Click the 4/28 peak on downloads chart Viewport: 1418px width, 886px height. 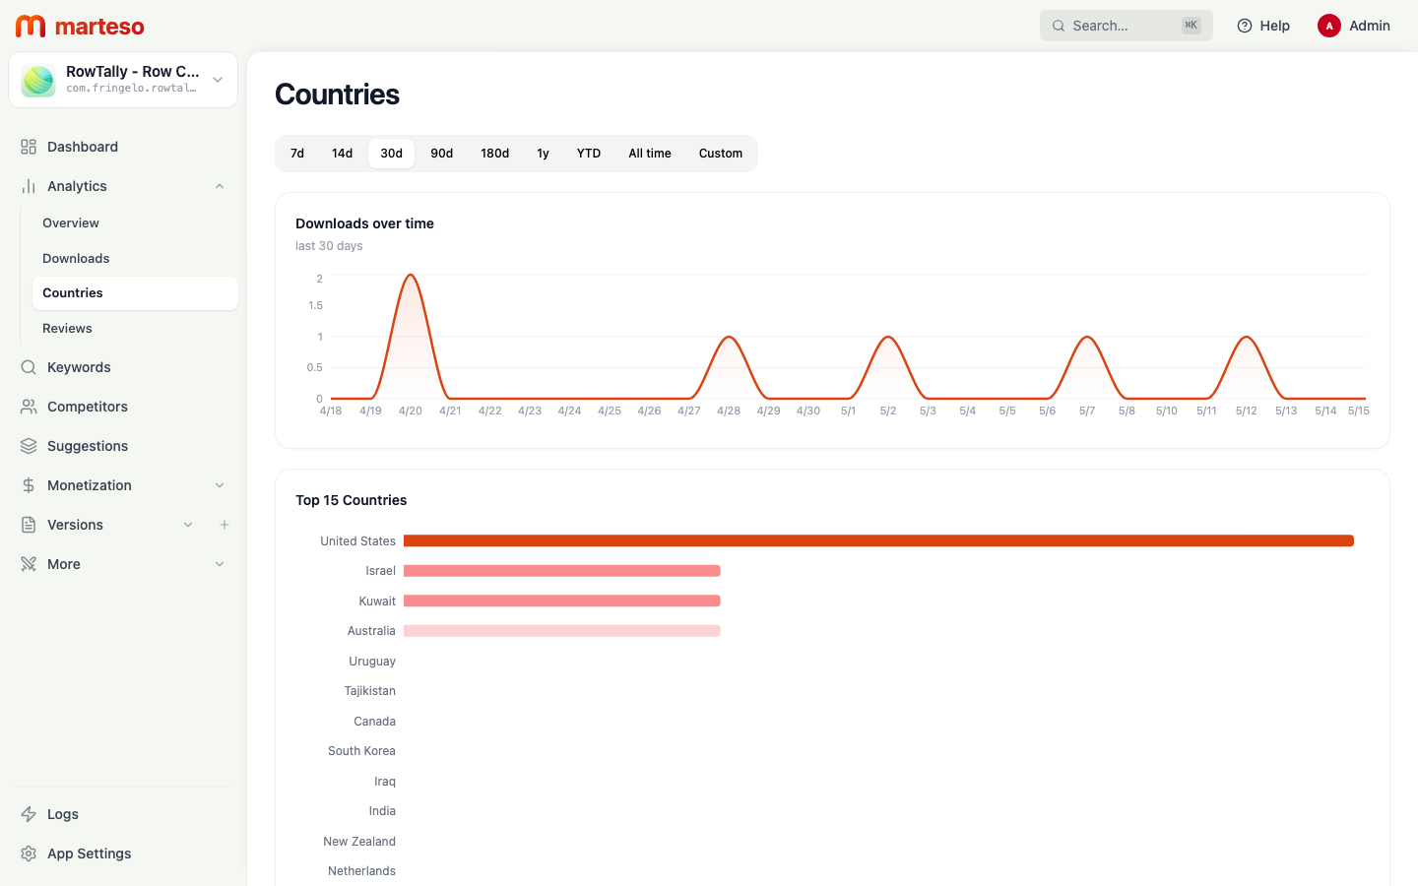(x=729, y=338)
